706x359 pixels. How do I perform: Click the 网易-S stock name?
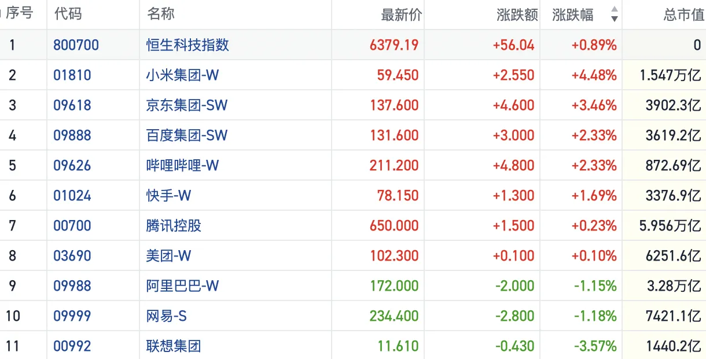(167, 316)
